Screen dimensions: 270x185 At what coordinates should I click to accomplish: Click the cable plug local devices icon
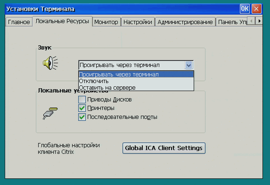click(x=50, y=113)
